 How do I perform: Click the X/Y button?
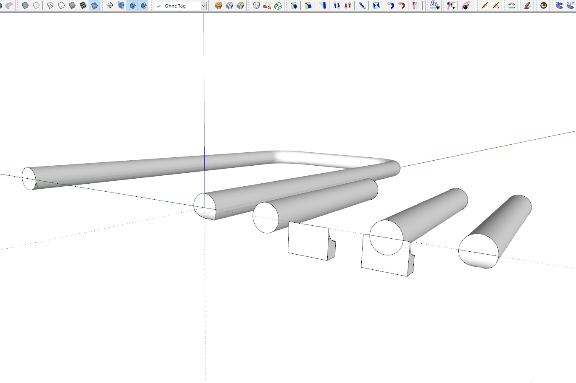click(x=570, y=5)
